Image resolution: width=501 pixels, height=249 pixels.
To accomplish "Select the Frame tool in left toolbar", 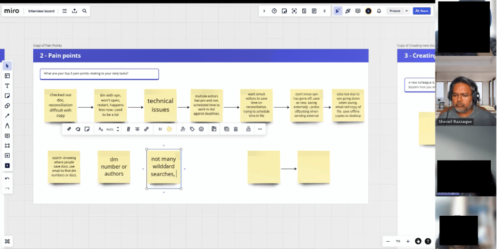I will pos(7,146).
